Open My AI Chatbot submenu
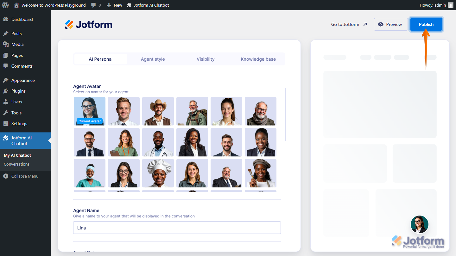456x256 pixels. coord(17,155)
